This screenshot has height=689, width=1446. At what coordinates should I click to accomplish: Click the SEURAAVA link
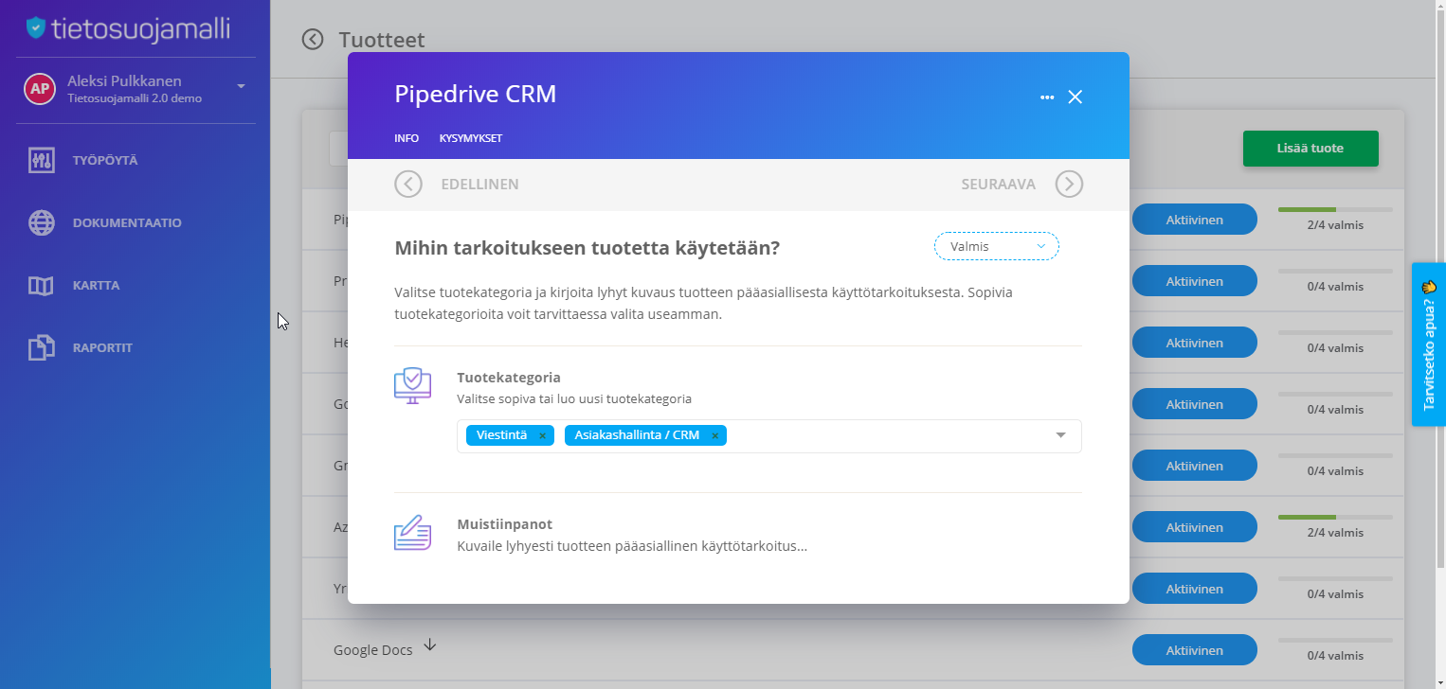998,184
